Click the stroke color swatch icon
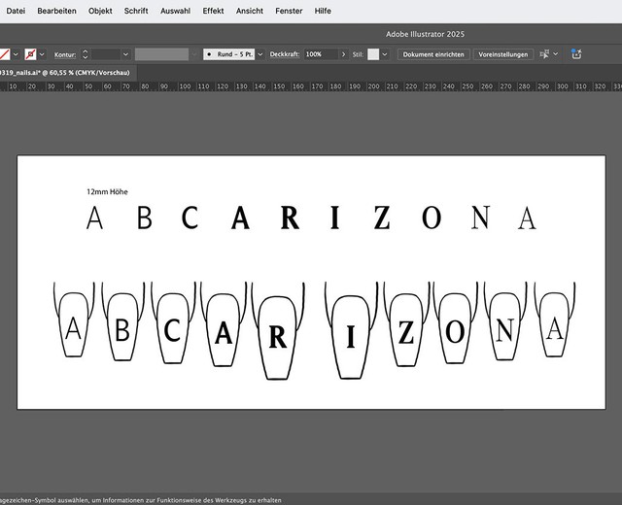Image resolution: width=622 pixels, height=505 pixels. click(31, 54)
